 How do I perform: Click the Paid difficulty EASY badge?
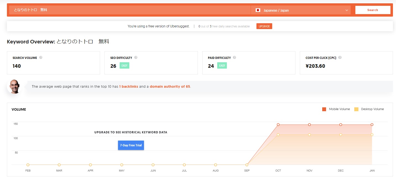tap(222, 66)
